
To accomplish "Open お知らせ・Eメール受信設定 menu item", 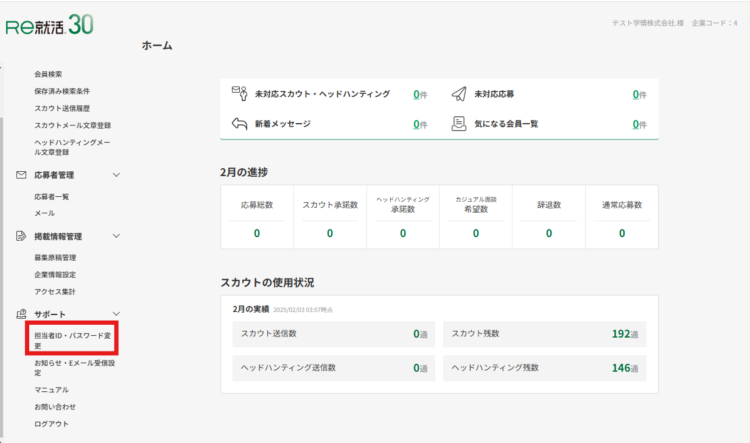I will pyautogui.click(x=75, y=368).
